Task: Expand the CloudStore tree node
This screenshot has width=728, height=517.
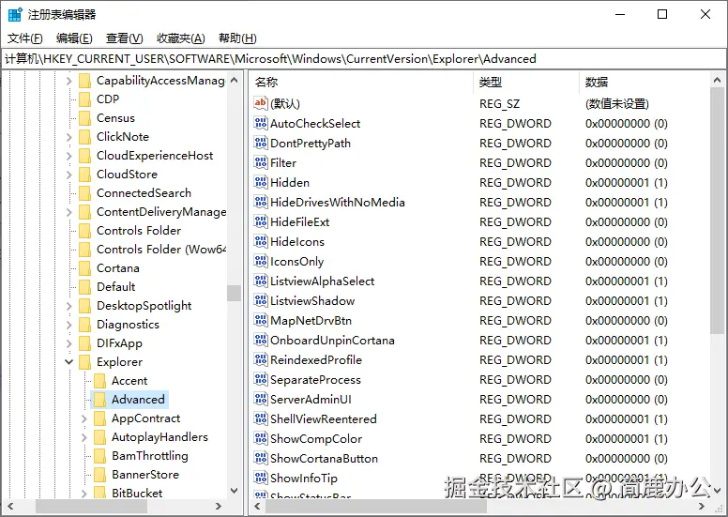Action: pos(68,175)
